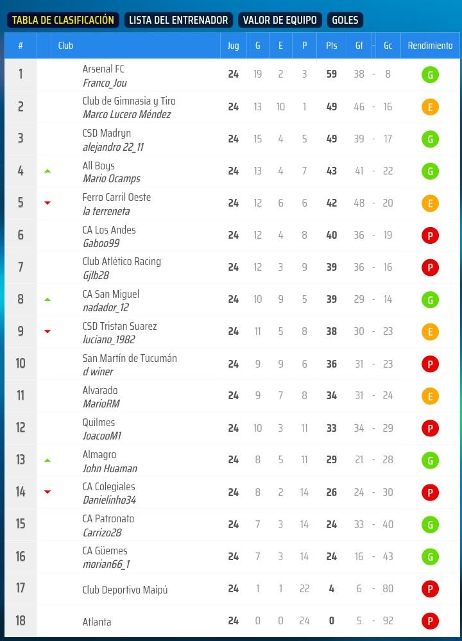Click Alvarado's orange E performance badge
The height and width of the screenshot is (641, 462).
[x=430, y=396]
